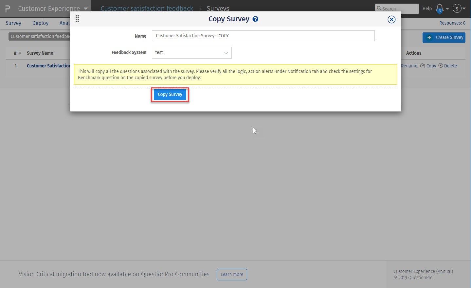Click the drag handle icon in dialog corner
Viewport: 471px width, 288px height.
click(77, 19)
